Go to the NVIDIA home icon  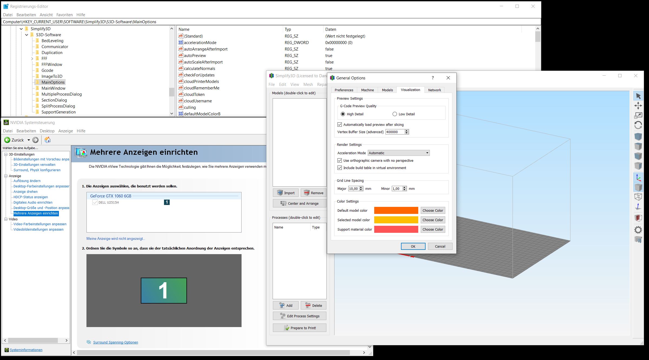point(48,140)
